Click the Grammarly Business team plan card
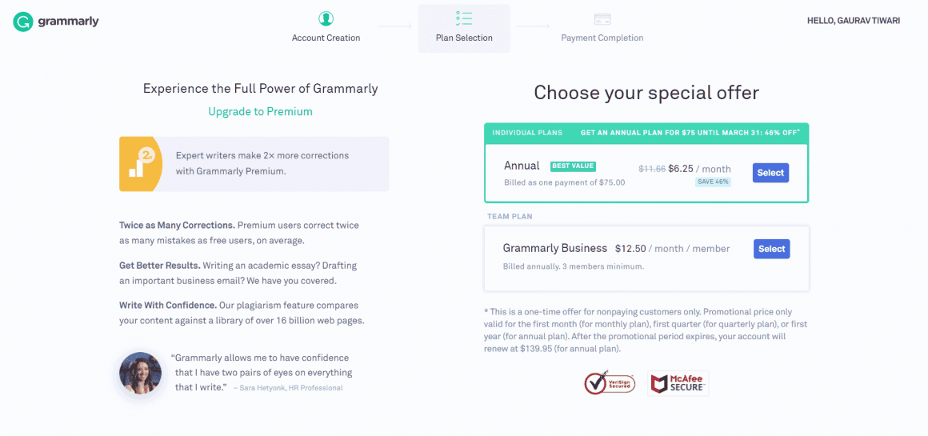 point(646,258)
